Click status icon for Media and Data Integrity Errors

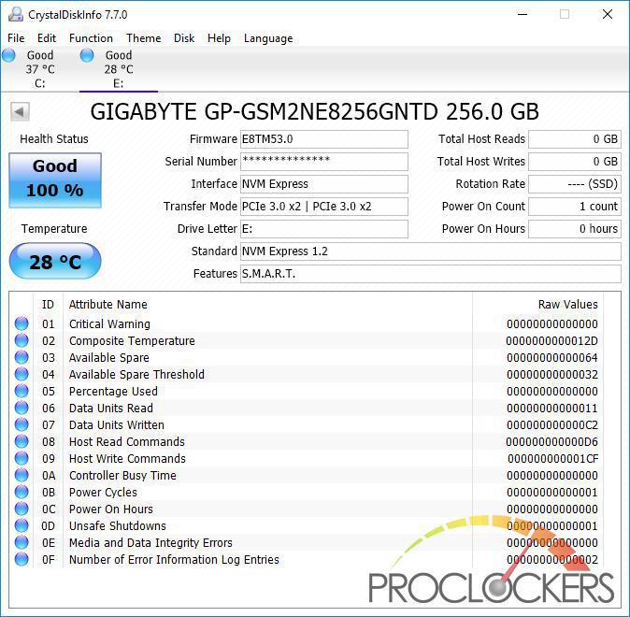(x=21, y=542)
